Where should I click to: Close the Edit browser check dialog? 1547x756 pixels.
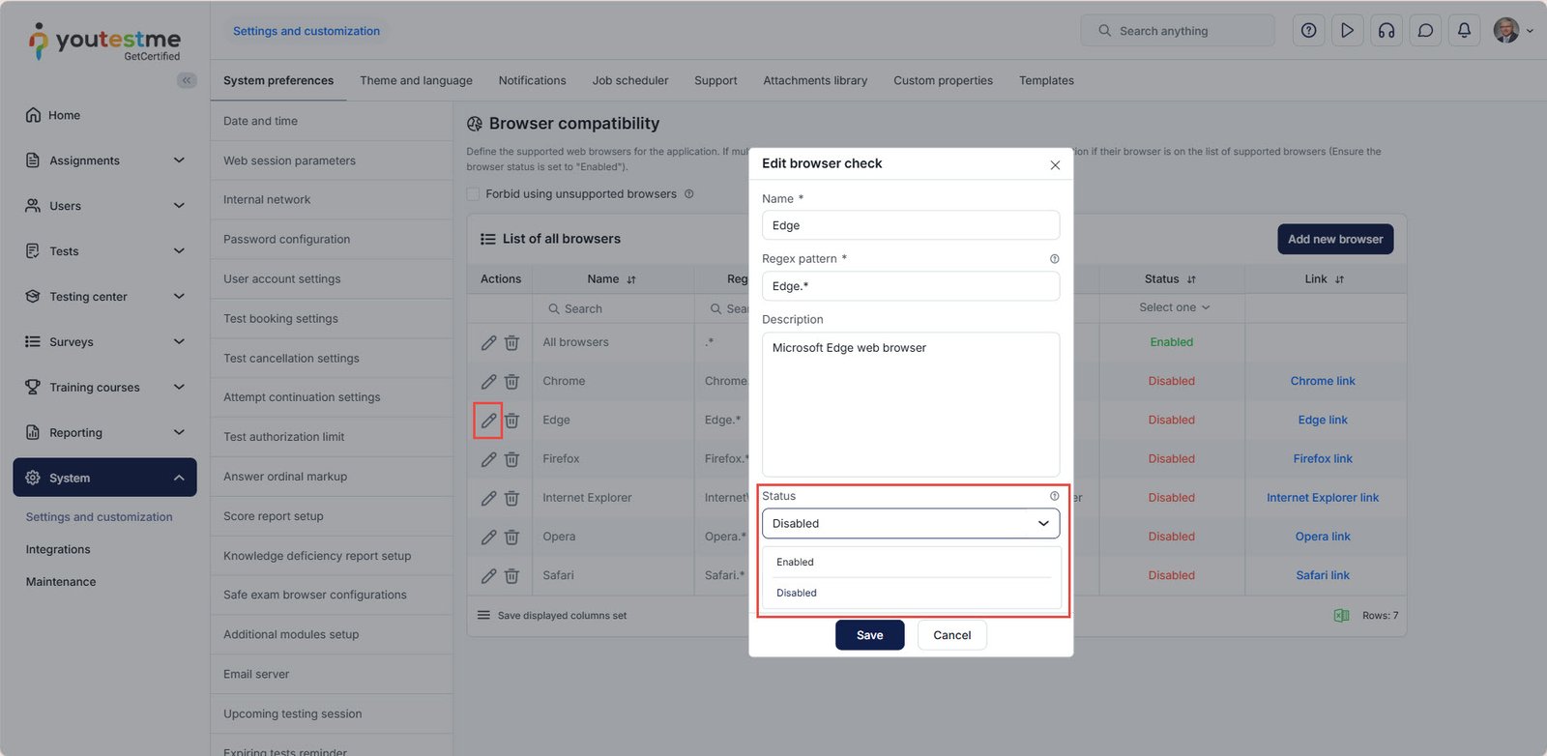pos(1055,165)
